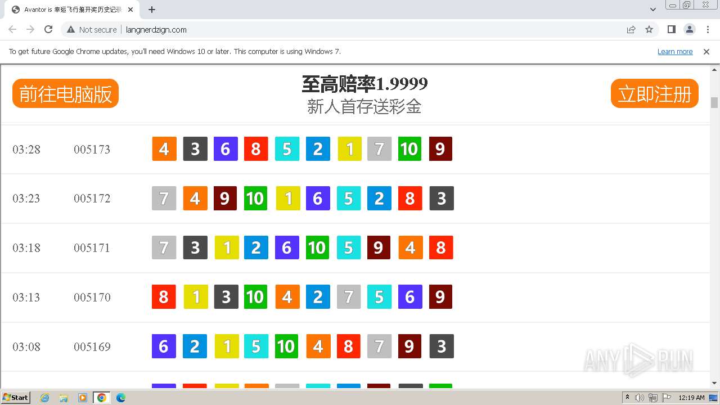The image size is (720, 405).
Task: Expand the tab search chevron
Action: point(653,10)
